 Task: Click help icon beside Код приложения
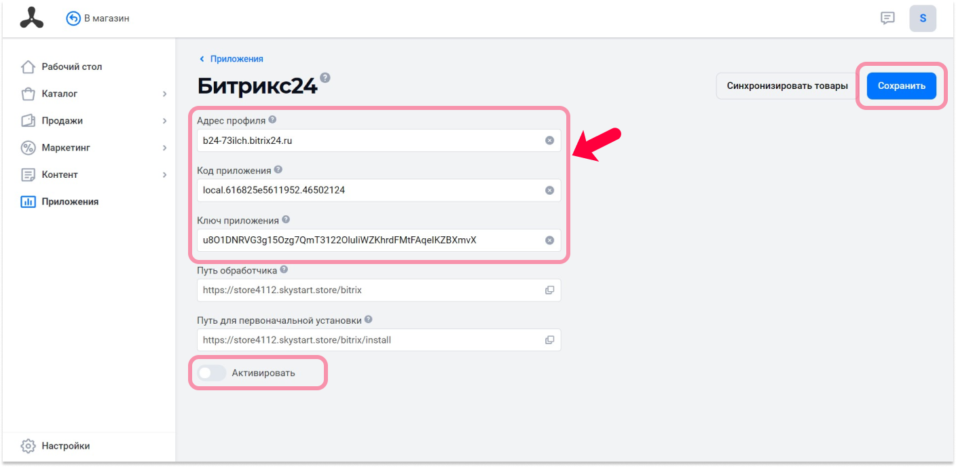(x=278, y=170)
